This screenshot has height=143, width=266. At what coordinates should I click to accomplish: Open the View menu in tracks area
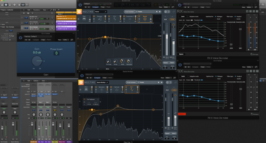tap(45, 10)
